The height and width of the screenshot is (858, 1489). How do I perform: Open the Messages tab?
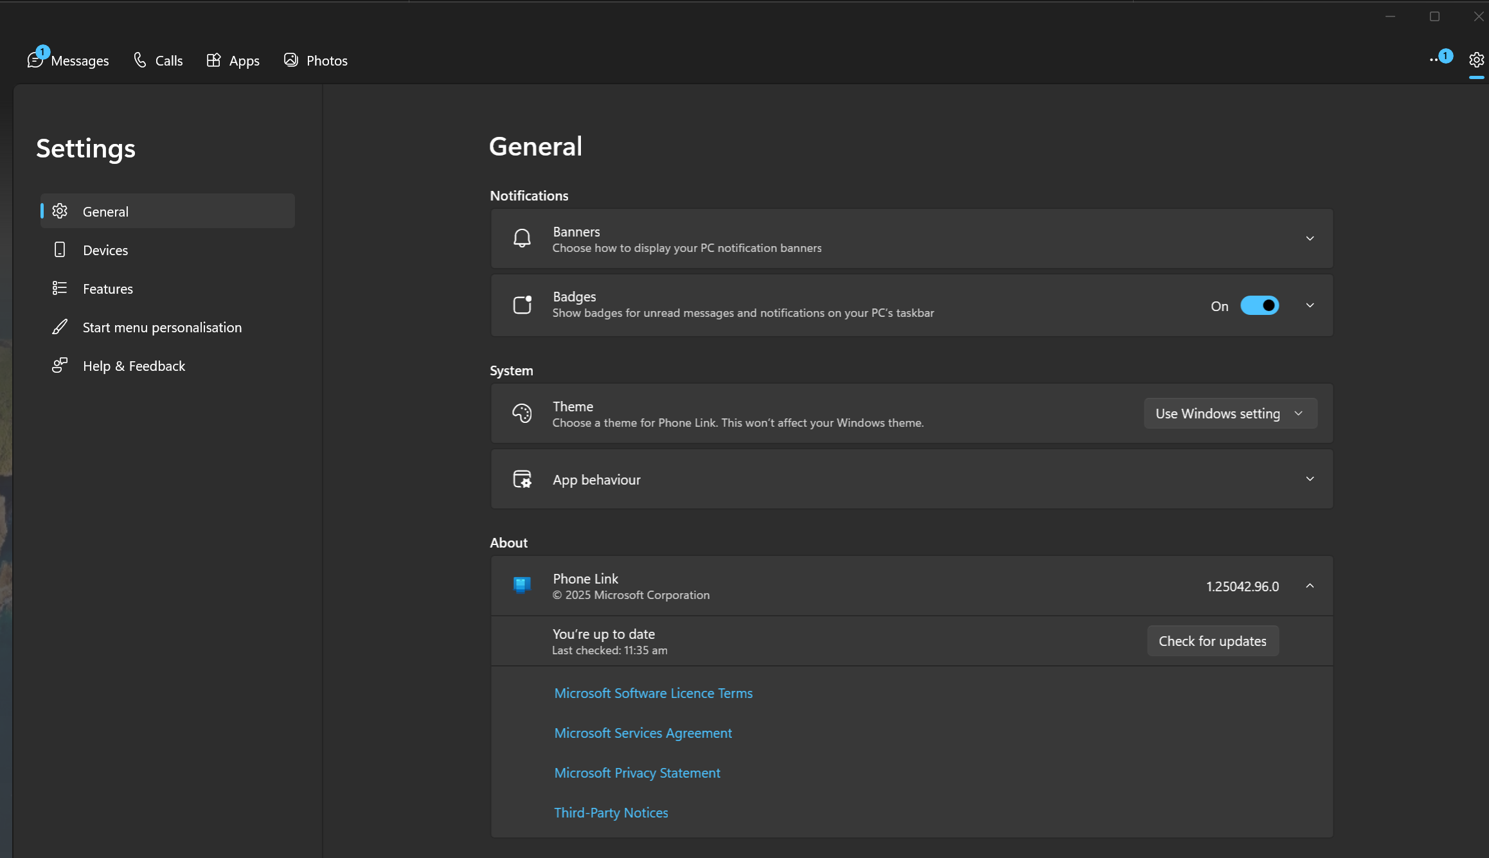pyautogui.click(x=68, y=60)
